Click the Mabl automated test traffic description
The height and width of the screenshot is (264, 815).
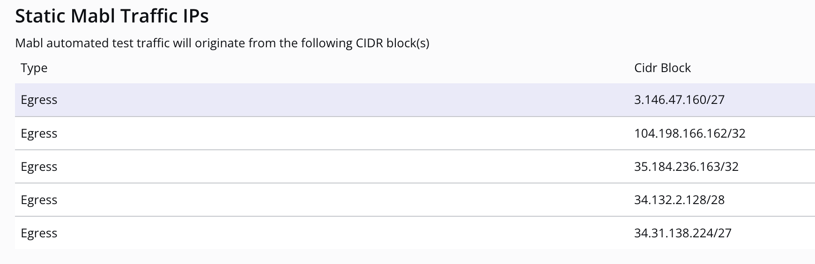tap(222, 43)
